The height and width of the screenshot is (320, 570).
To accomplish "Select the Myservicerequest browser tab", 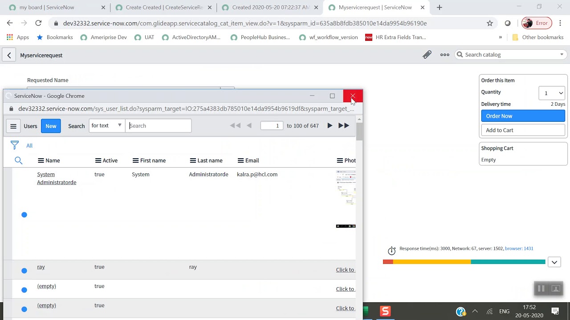I will click(x=375, y=8).
